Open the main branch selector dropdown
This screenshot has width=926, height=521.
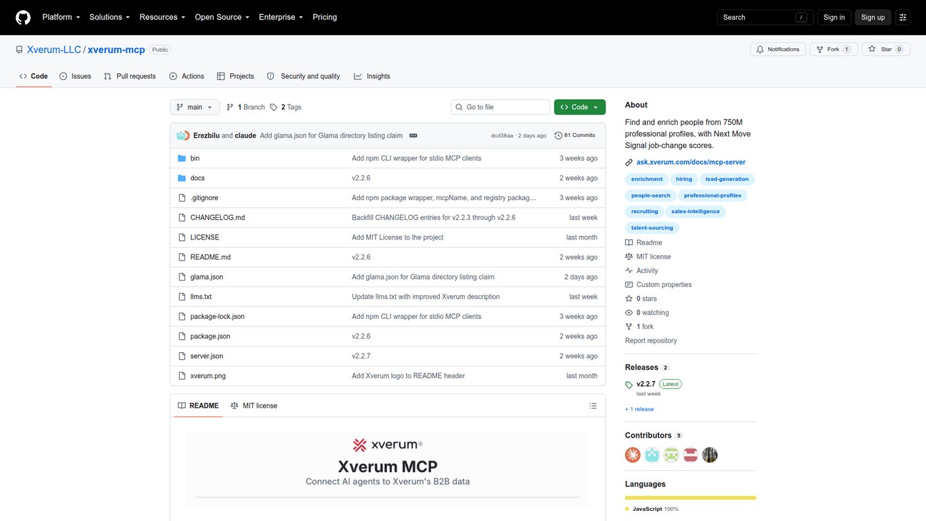coord(195,107)
